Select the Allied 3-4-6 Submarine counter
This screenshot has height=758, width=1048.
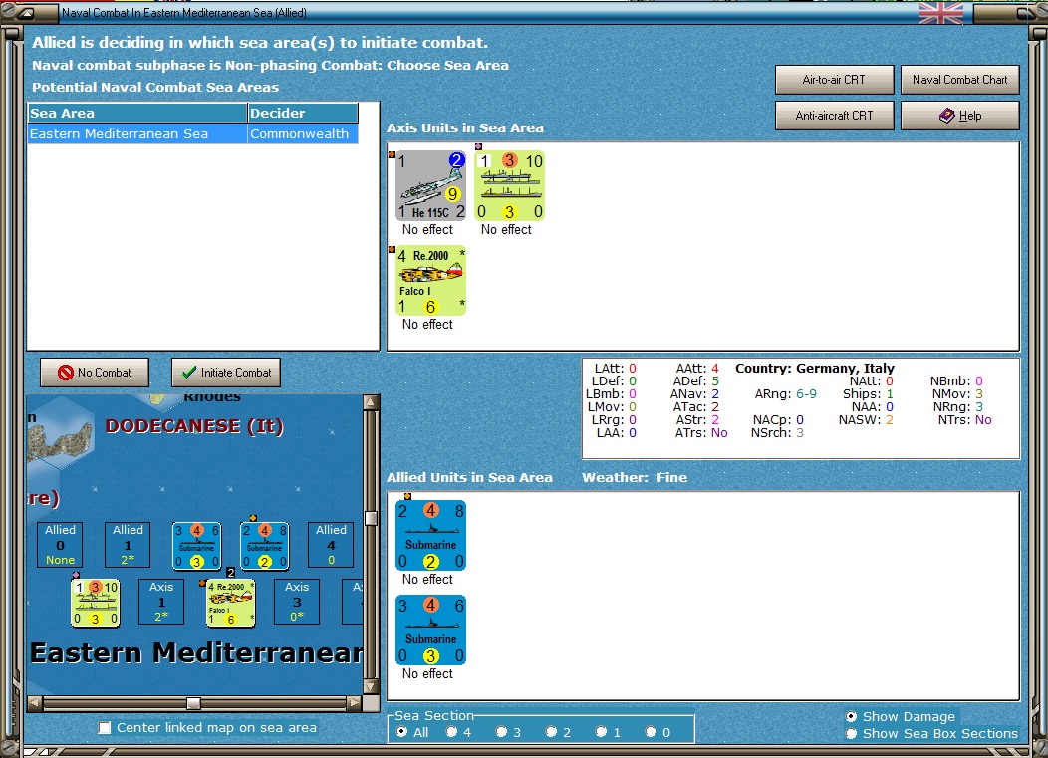[430, 631]
